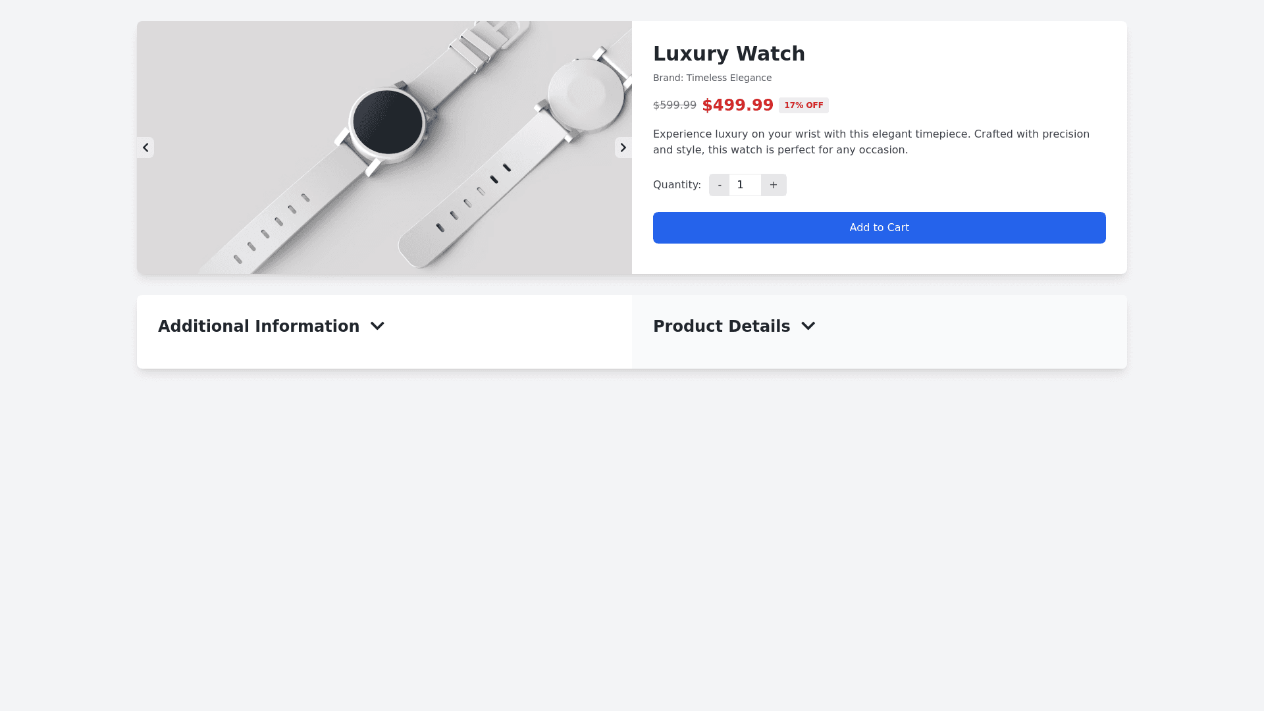The image size is (1264, 711).
Task: Click the Additional Information heading
Action: 259,327
